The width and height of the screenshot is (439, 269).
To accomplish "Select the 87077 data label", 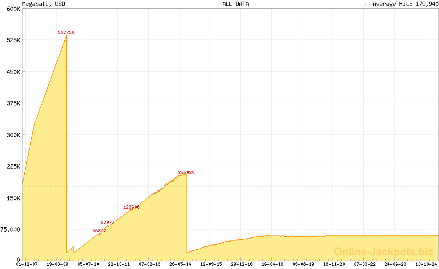I will pyautogui.click(x=108, y=222).
